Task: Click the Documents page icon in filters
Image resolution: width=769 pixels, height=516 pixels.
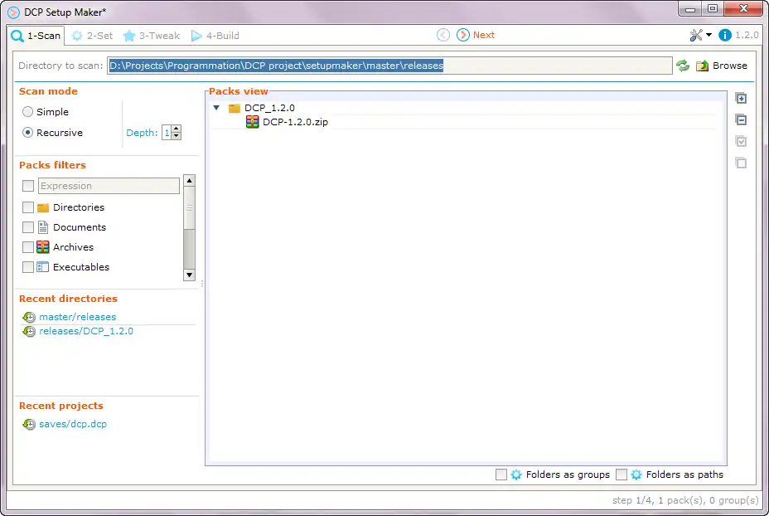Action: click(x=43, y=226)
